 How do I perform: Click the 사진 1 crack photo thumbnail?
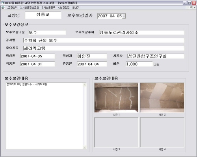[x=116, y=98]
